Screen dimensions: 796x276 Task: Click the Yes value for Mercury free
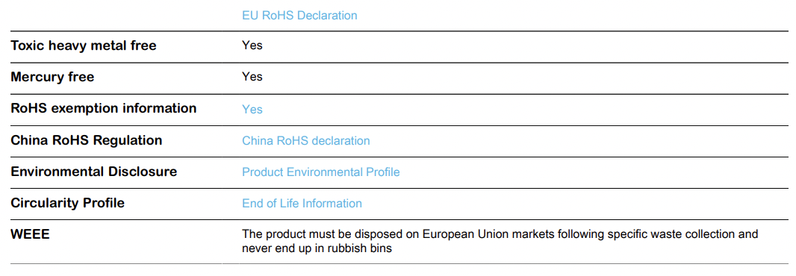point(252,77)
